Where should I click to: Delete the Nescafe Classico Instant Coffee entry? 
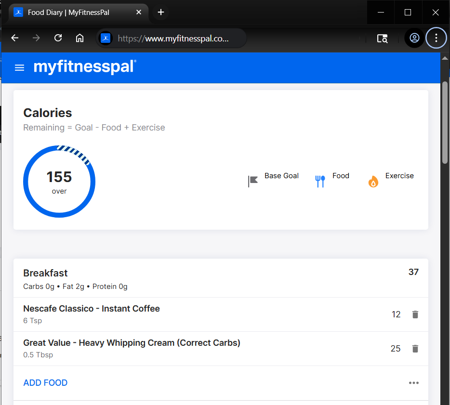(x=415, y=314)
